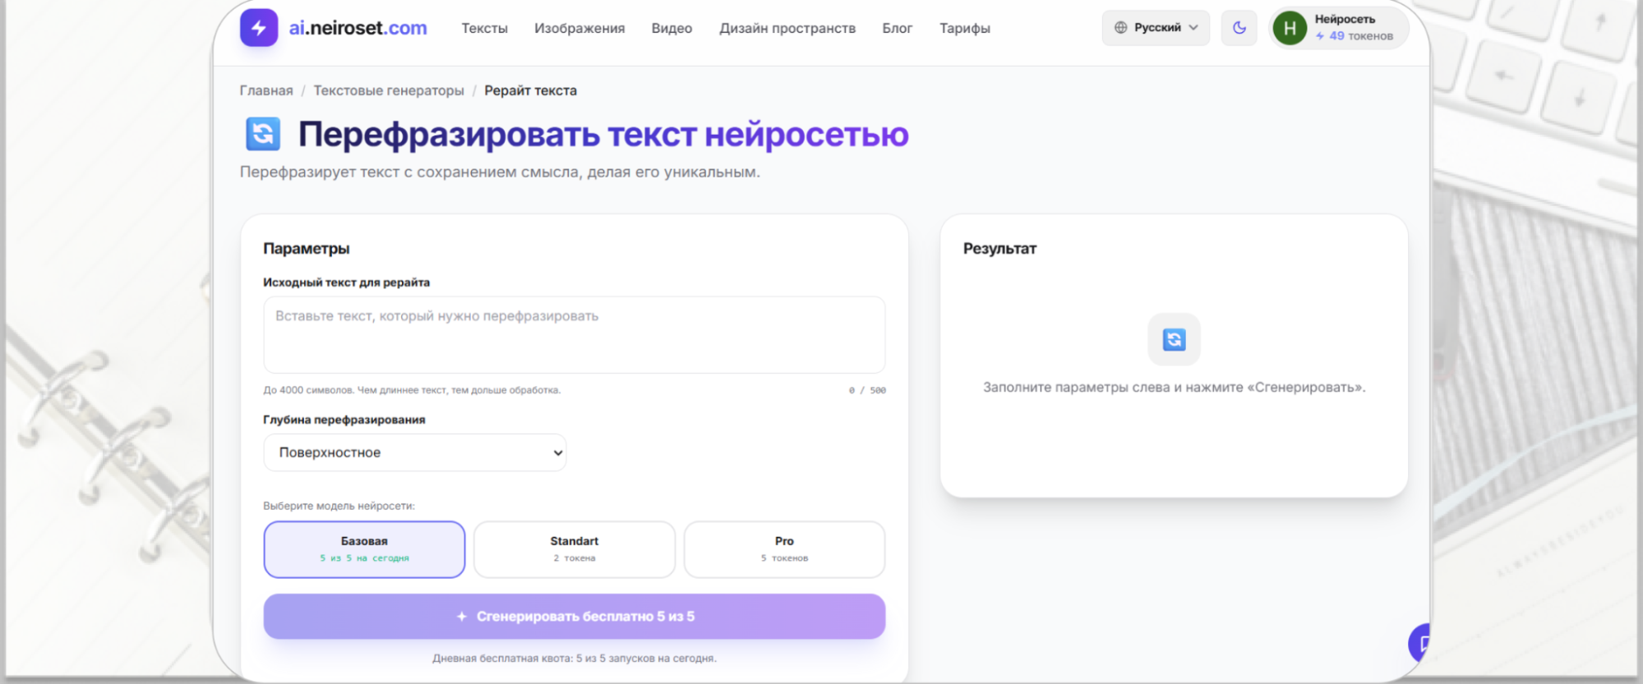Open Глубина перефразирования Поверхностное dropdown
1643x684 pixels.
pos(415,452)
